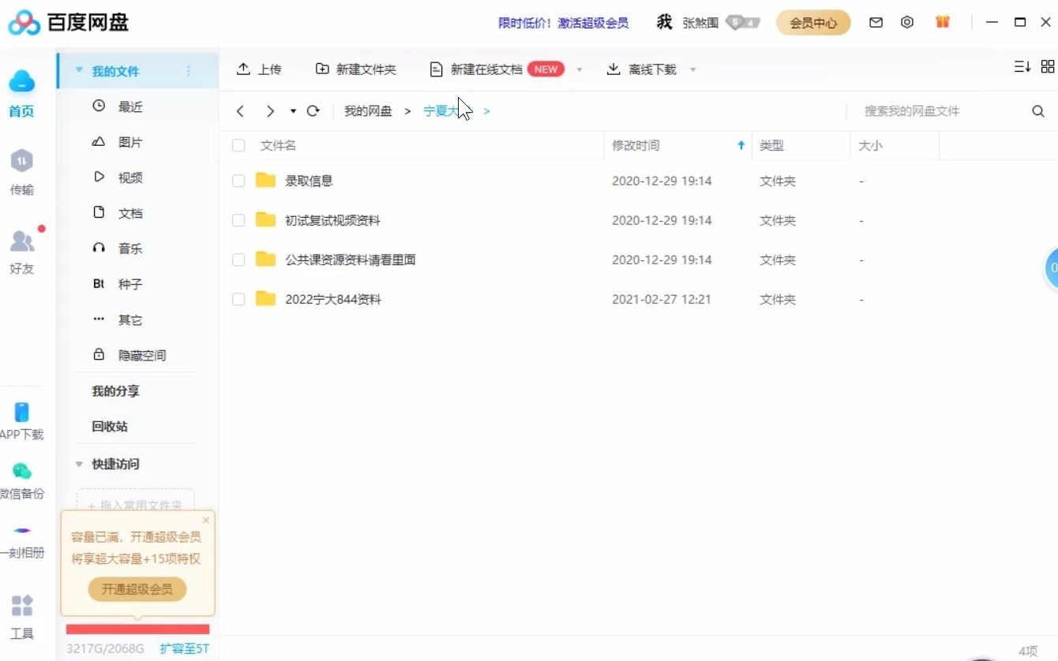The width and height of the screenshot is (1058, 661).
Task: Open the hexagon settings icon
Action: 907,22
